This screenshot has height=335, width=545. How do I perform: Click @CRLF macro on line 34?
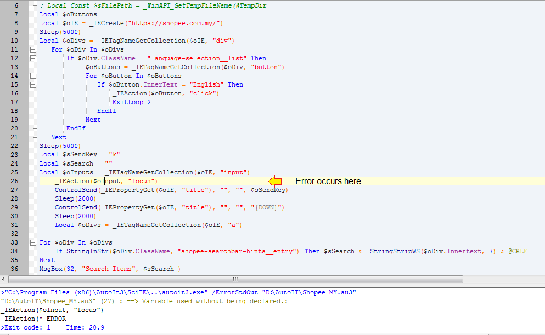(518, 251)
